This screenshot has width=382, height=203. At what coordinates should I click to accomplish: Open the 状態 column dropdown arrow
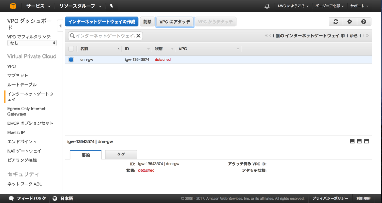[x=172, y=49]
